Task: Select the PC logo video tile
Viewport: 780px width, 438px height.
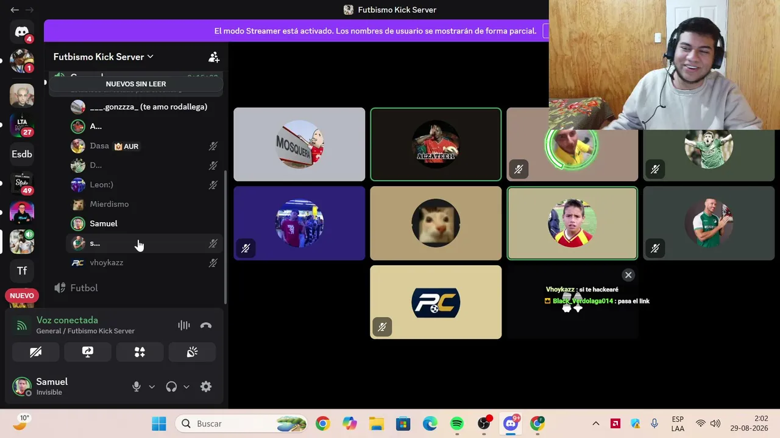Action: coord(436,302)
